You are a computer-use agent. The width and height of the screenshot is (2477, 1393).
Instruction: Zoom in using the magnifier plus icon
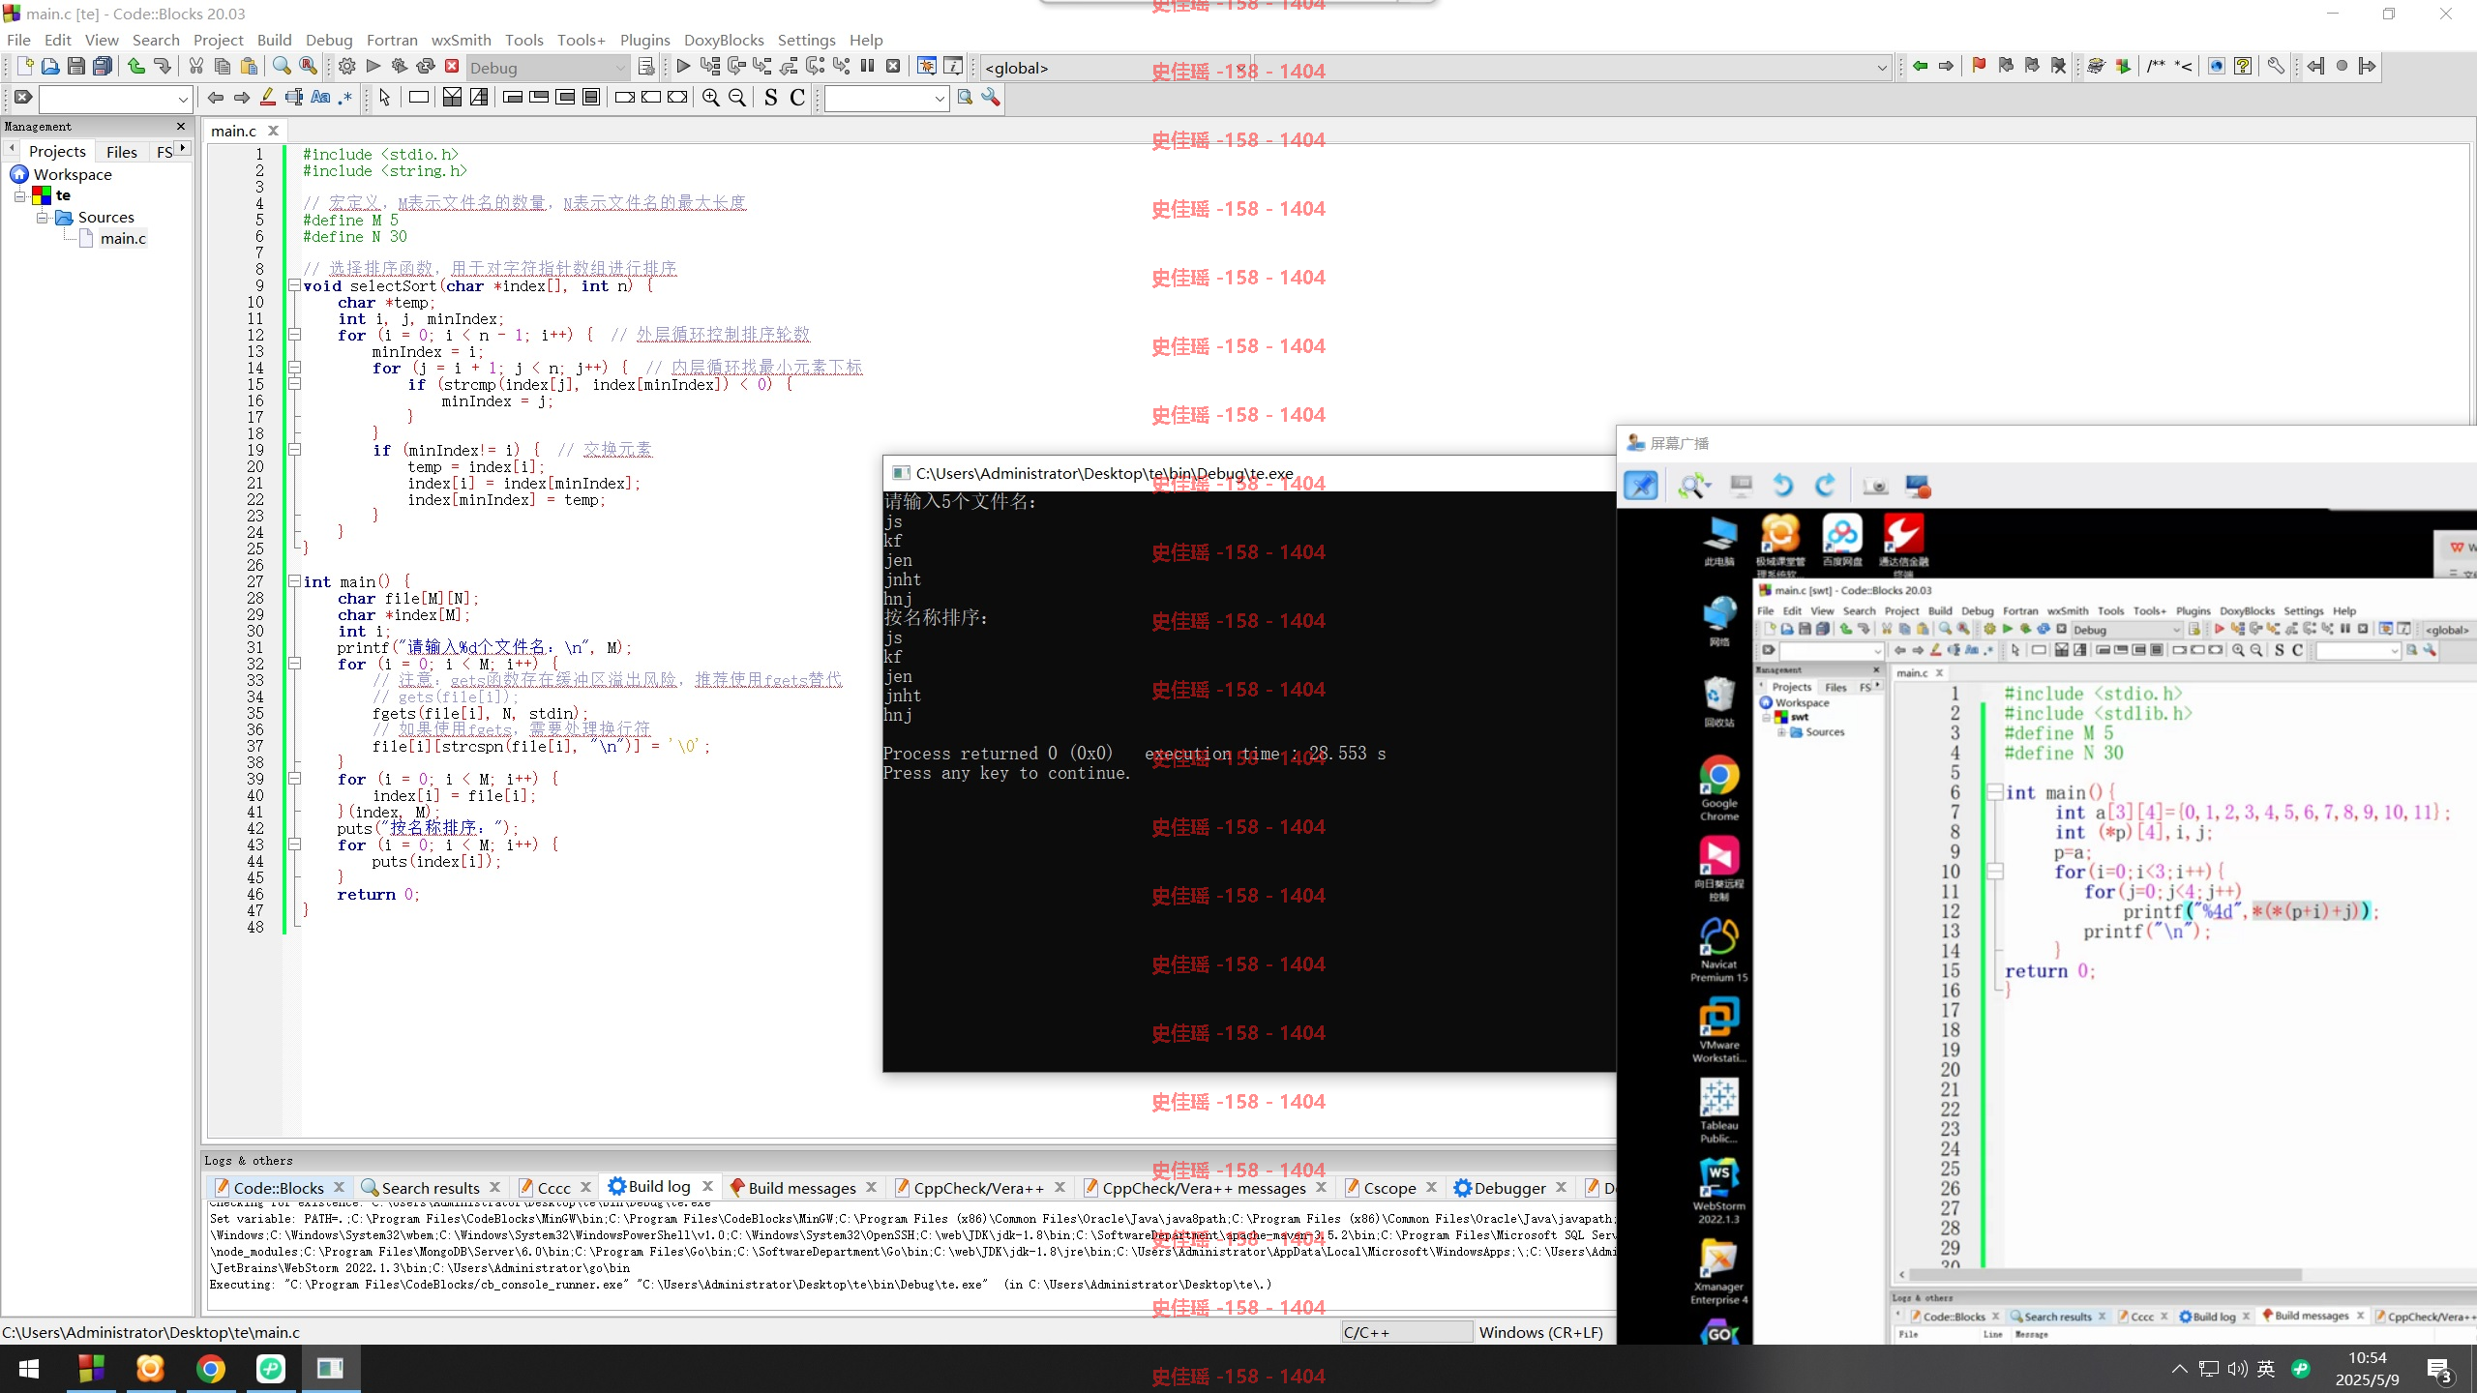(711, 98)
